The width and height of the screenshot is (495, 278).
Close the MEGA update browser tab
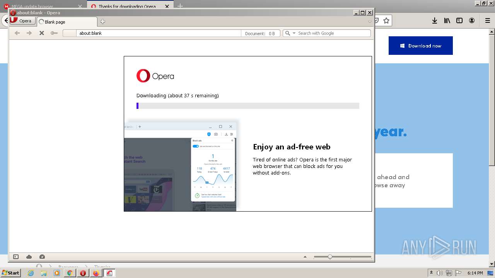click(80, 7)
